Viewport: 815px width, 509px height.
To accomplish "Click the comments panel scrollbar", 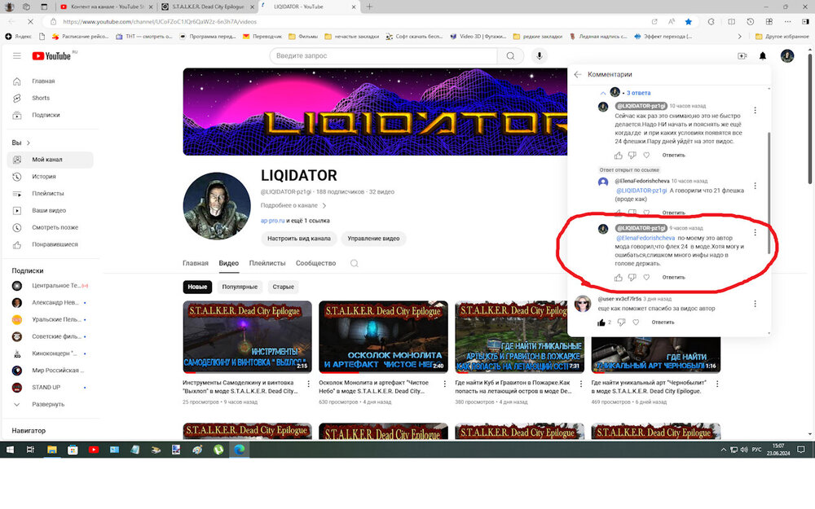I will click(x=769, y=192).
